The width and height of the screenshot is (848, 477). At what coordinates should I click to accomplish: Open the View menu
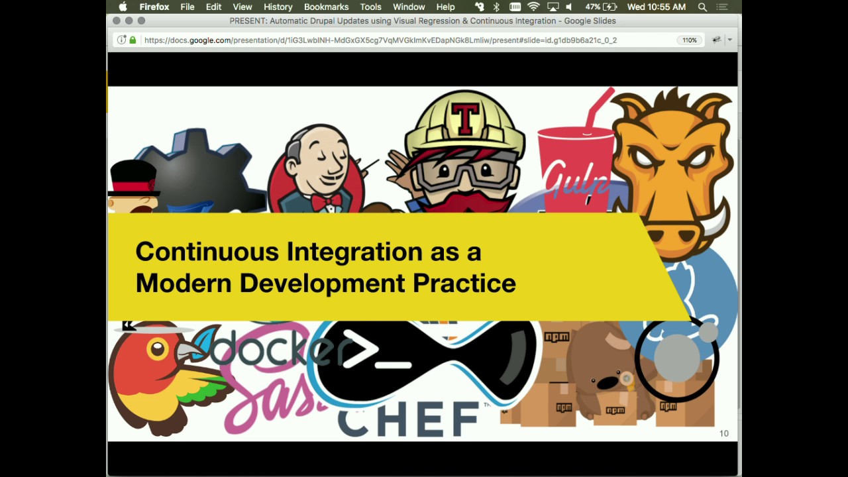pyautogui.click(x=242, y=7)
